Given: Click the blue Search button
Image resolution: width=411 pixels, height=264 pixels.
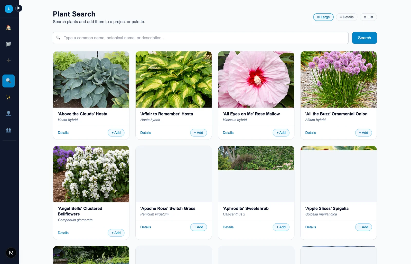Looking at the screenshot, I should pos(364,38).
